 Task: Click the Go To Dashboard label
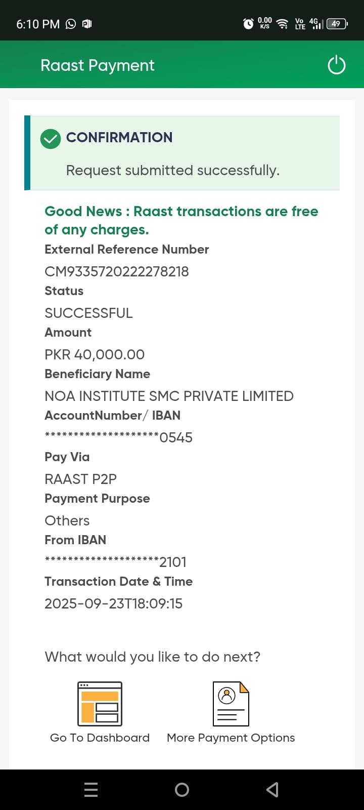tap(100, 738)
